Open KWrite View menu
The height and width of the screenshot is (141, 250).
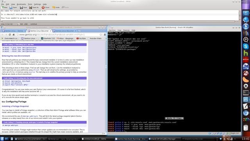[13, 4]
